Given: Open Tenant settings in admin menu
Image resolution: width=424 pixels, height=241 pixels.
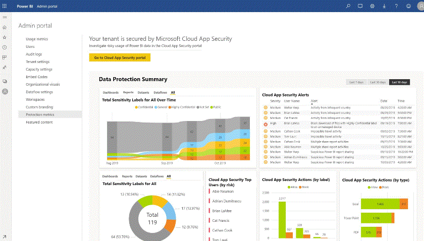Looking at the screenshot, I should pyautogui.click(x=37, y=62).
